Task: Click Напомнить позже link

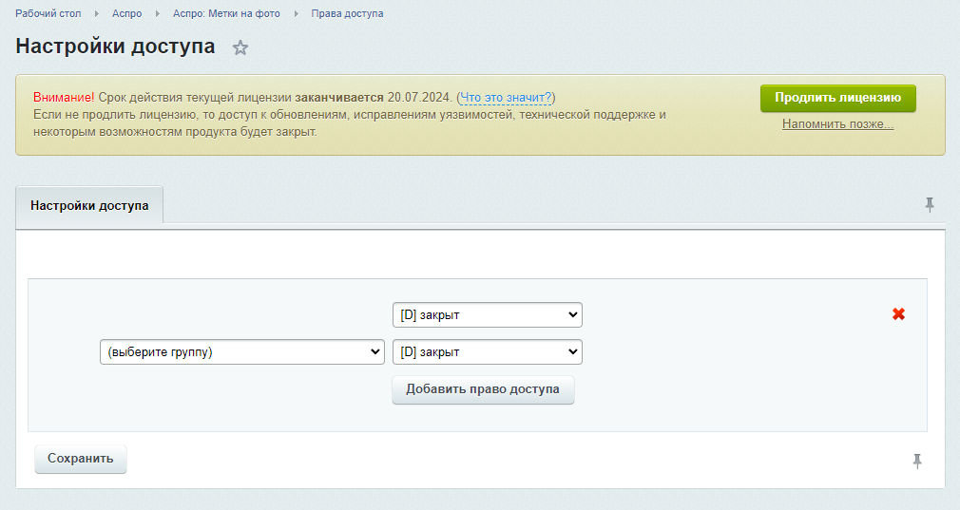Action: pyautogui.click(x=837, y=124)
